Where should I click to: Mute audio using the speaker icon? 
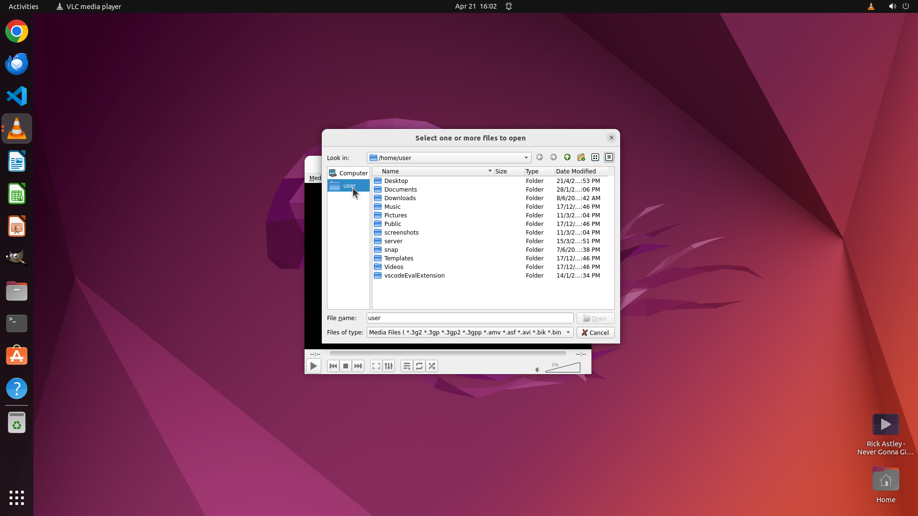537,370
